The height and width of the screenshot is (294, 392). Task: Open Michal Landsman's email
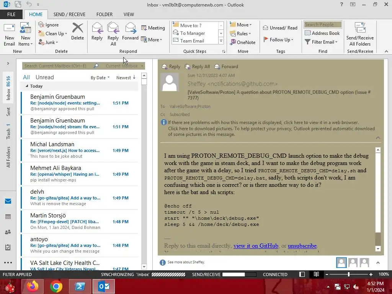click(80, 150)
